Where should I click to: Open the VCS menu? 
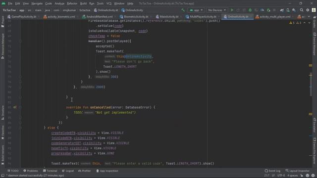[x=109, y=3]
